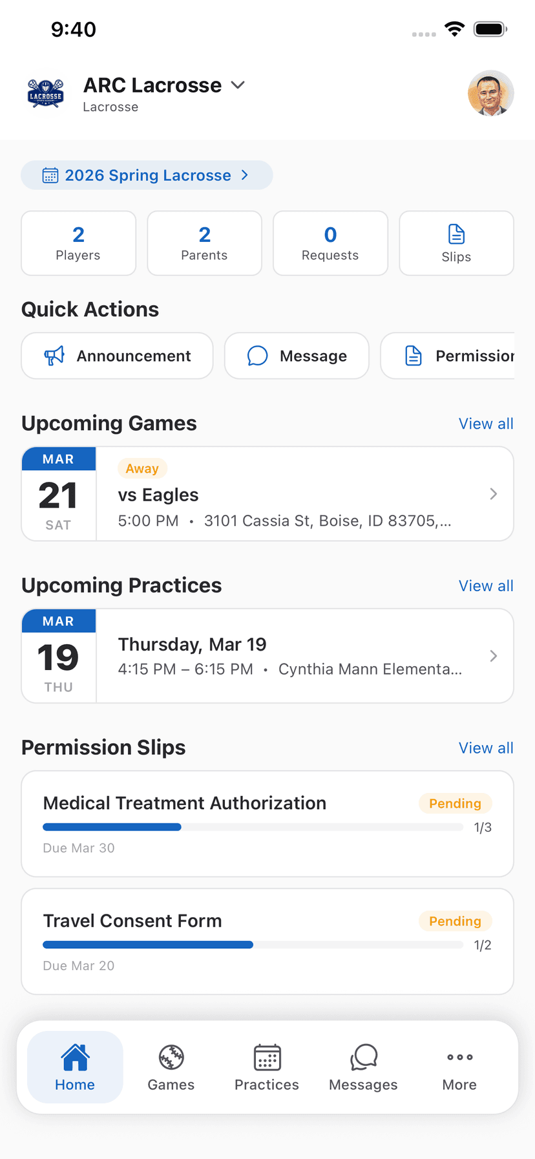The width and height of the screenshot is (535, 1159).
Task: Open Slips via the document icon
Action: 456,234
